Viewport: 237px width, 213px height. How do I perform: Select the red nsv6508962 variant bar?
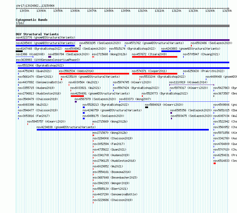tap(71, 51)
